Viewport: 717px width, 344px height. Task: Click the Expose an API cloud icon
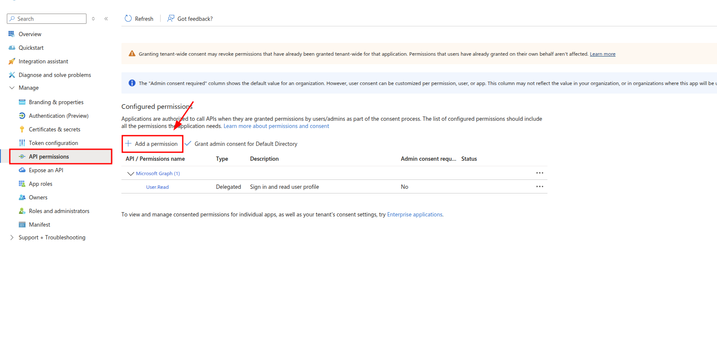[22, 170]
